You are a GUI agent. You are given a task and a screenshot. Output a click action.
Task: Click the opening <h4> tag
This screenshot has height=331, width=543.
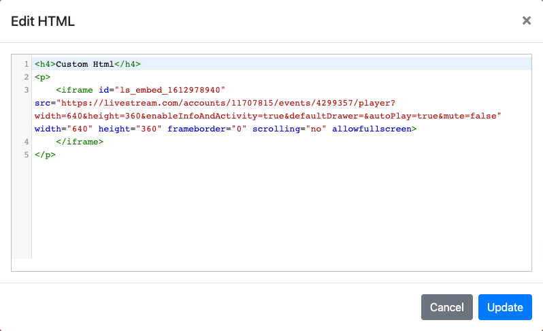45,64
